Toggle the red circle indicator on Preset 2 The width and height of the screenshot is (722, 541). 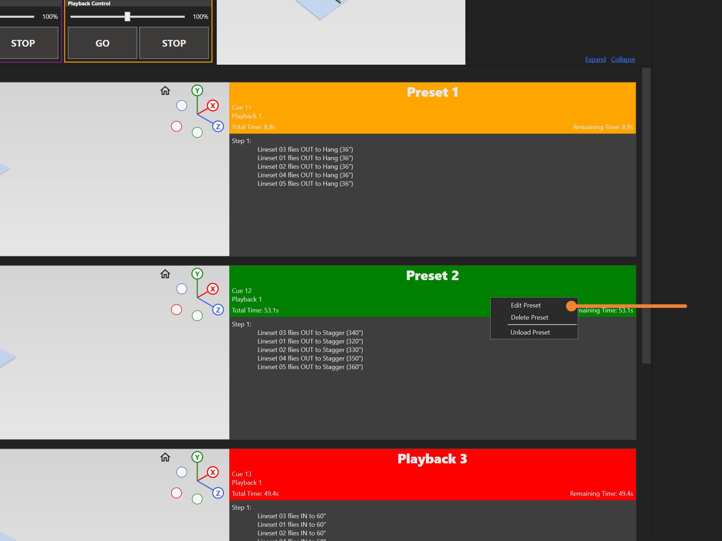tap(177, 310)
